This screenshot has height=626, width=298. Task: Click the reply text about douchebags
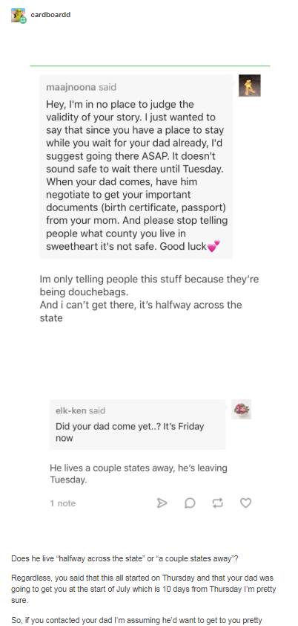click(149, 298)
